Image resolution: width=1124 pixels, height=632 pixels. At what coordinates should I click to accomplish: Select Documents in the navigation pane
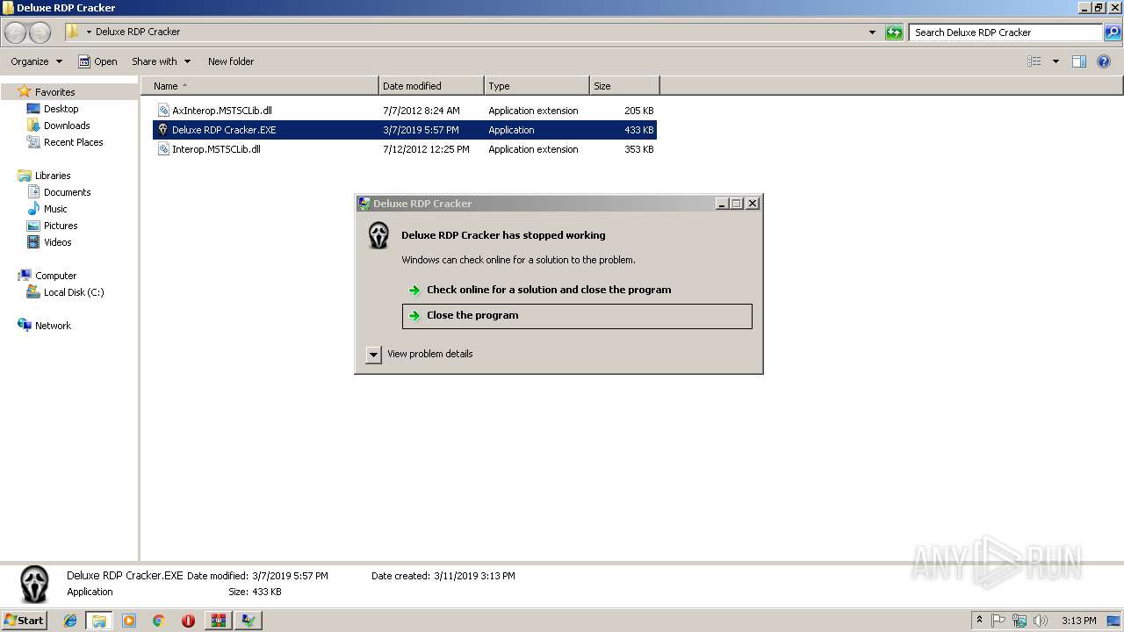[x=67, y=192]
